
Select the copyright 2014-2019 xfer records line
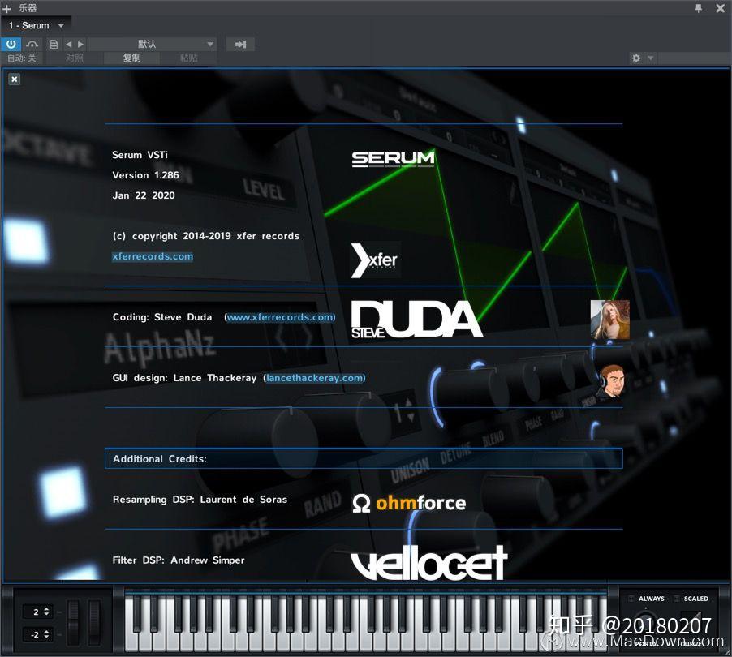click(206, 236)
